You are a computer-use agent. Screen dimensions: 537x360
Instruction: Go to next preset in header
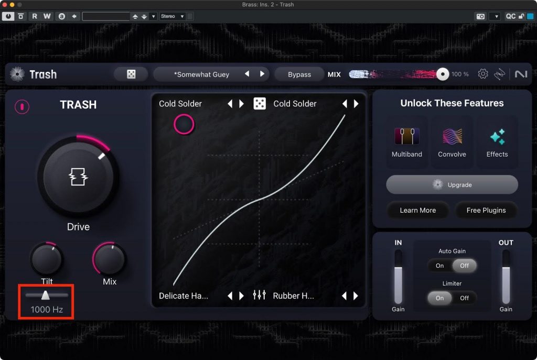click(x=262, y=74)
